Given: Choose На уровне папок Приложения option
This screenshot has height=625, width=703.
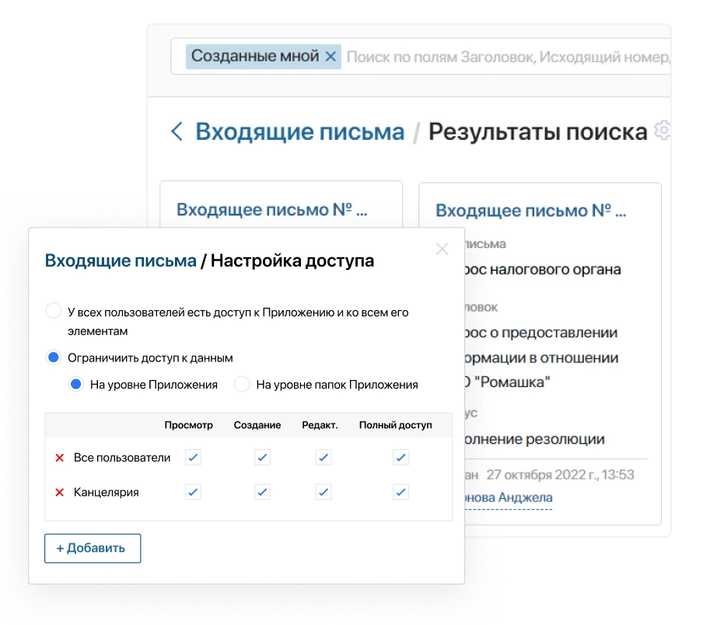Looking at the screenshot, I should (x=242, y=384).
